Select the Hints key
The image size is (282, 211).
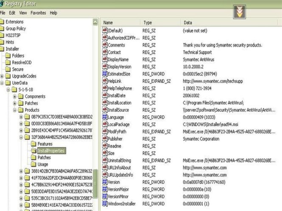pos(10,42)
